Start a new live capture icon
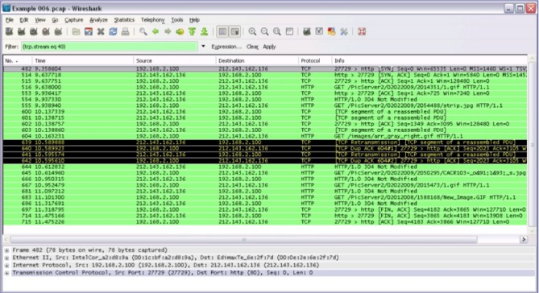This screenshot has width=539, height=293. point(34,31)
